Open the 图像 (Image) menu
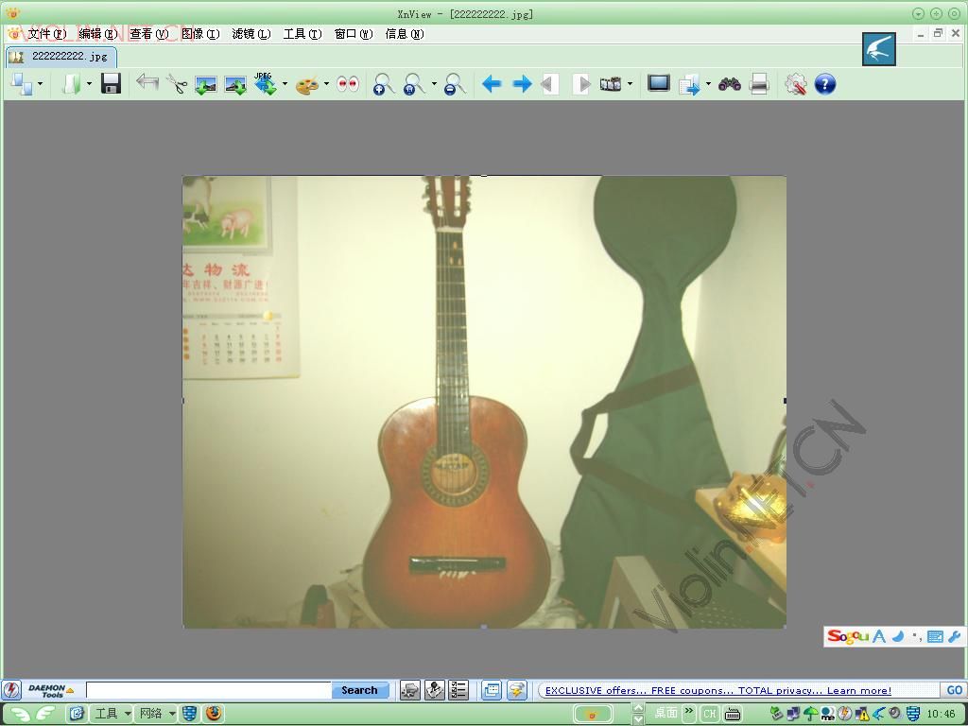 click(x=200, y=34)
